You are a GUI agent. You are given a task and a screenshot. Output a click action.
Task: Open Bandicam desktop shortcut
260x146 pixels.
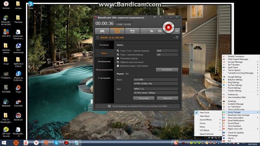point(18,117)
